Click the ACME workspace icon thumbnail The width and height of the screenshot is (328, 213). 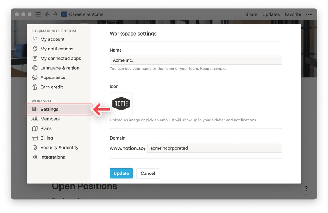pos(121,103)
